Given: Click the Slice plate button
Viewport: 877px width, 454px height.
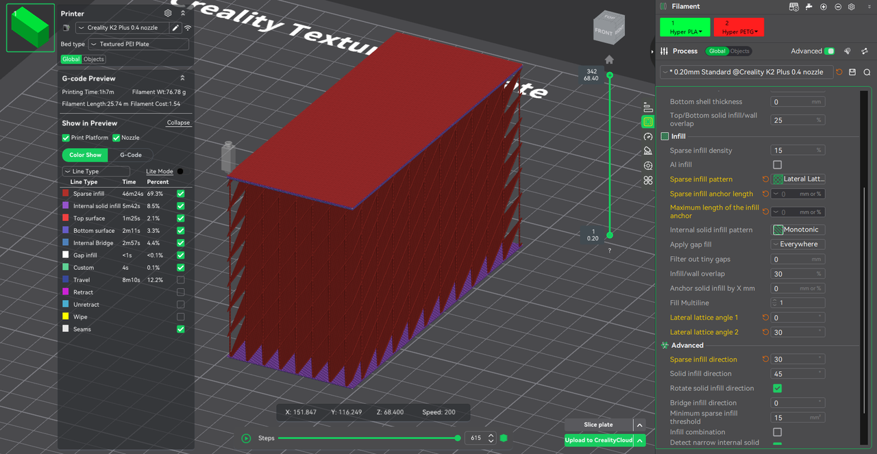Looking at the screenshot, I should click(x=597, y=425).
